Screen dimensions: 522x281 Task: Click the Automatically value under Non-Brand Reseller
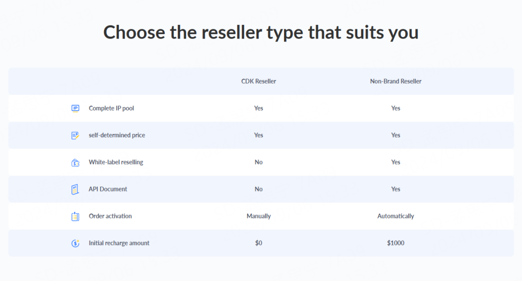tap(395, 216)
